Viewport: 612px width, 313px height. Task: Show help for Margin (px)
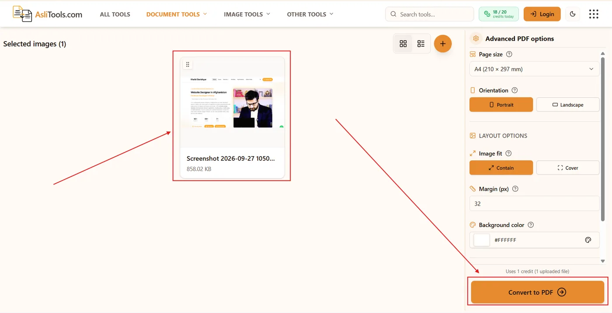(x=515, y=189)
